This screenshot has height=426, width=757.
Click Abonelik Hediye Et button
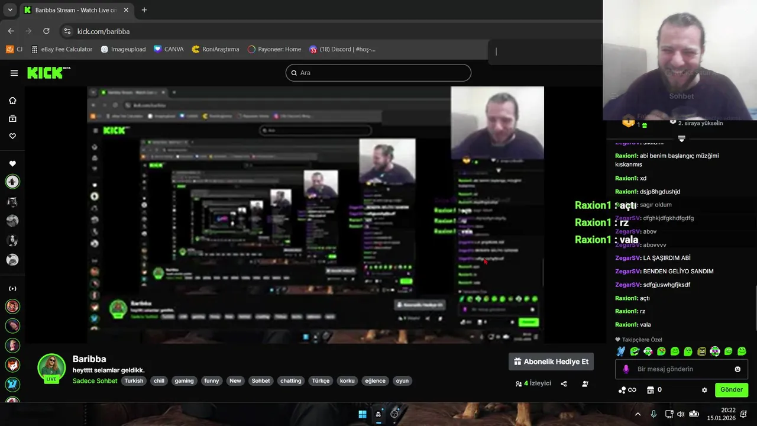point(551,362)
